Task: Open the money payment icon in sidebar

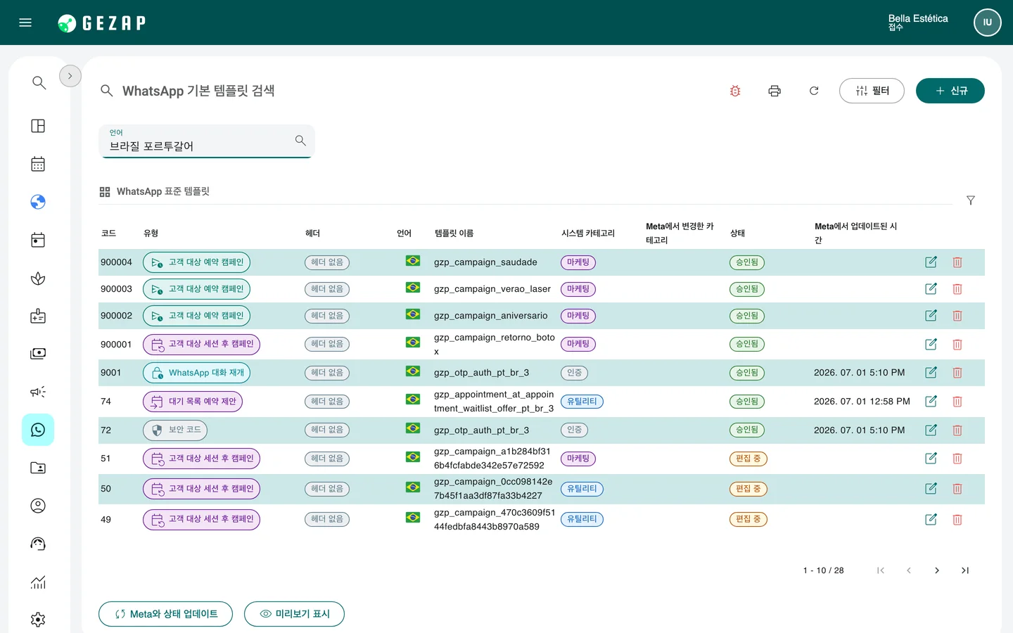Action: 38,354
